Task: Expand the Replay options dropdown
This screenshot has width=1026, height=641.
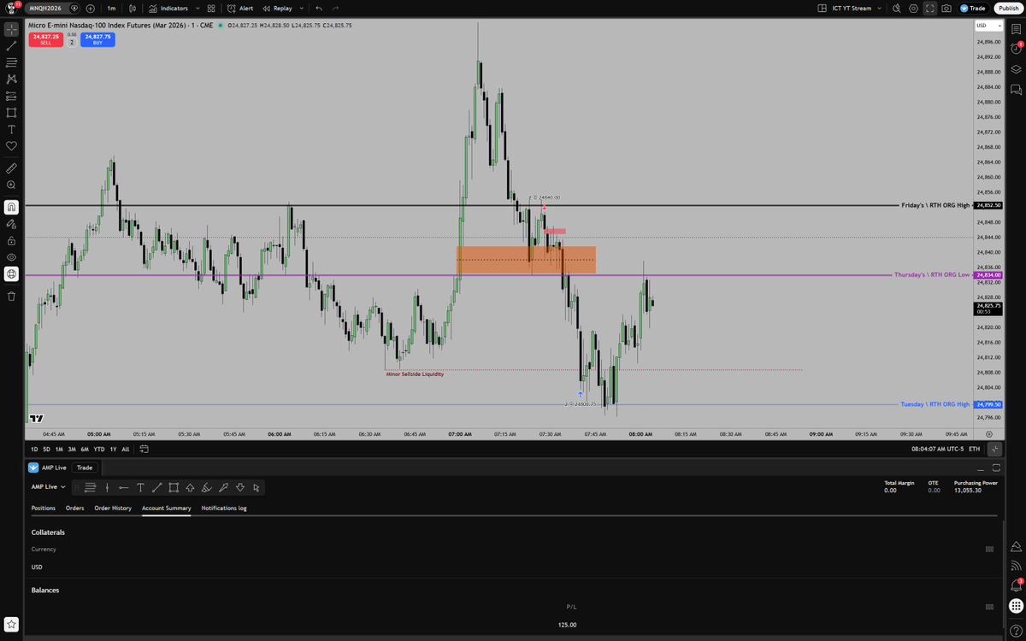Action: [301, 8]
